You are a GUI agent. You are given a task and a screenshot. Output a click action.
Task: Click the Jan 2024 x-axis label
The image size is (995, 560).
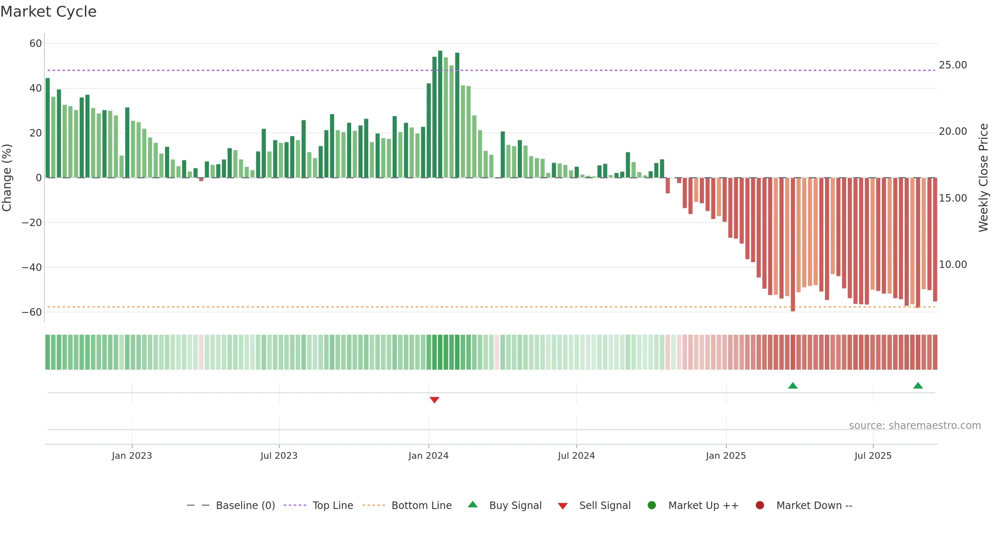(428, 456)
